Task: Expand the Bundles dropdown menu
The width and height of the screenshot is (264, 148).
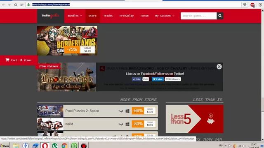Action: point(75,16)
